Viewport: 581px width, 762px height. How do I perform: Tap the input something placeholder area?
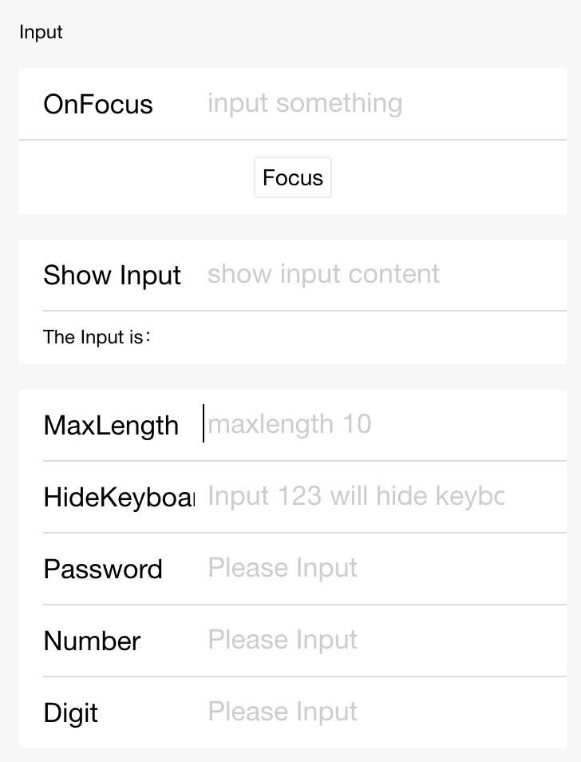tap(305, 103)
